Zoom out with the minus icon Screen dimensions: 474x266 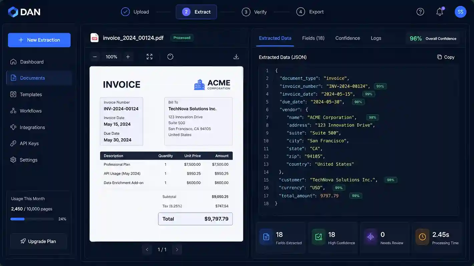[95, 57]
